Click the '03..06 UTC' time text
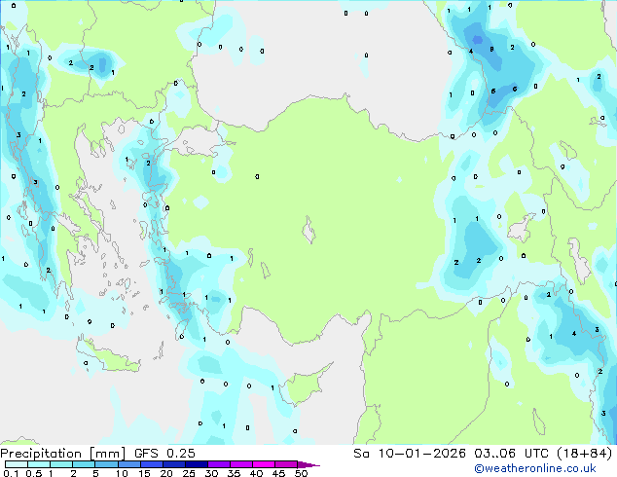Viewport: 617px width, 477px height. tap(511, 454)
